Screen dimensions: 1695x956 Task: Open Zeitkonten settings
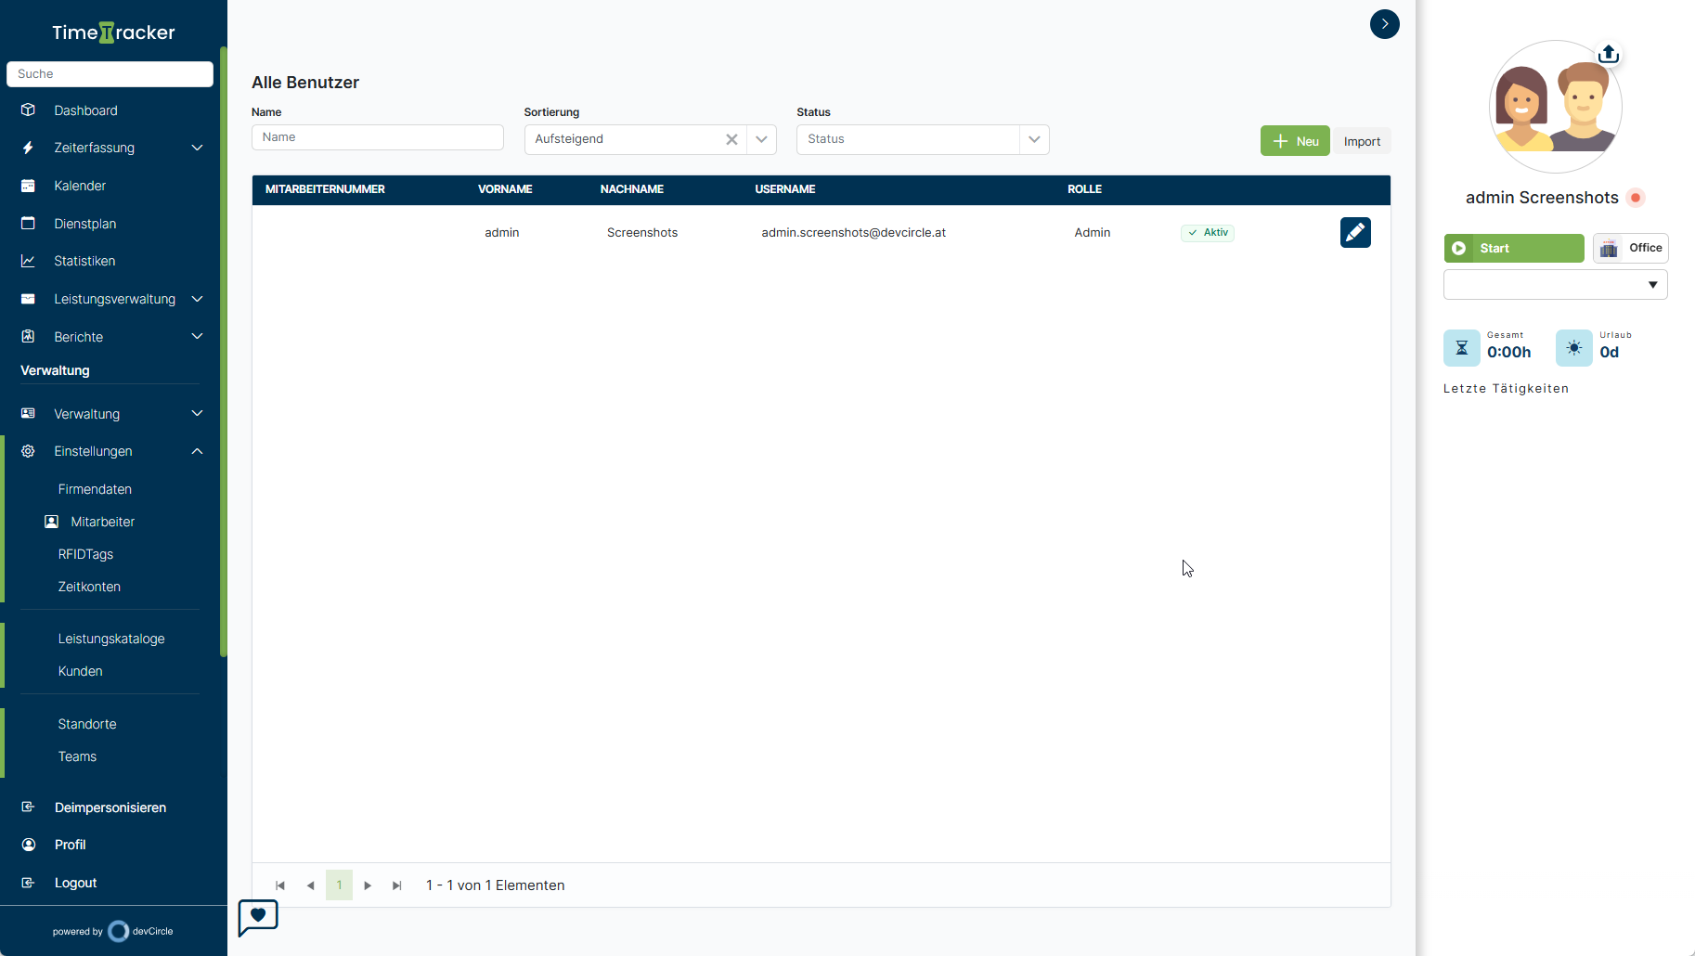coord(89,587)
